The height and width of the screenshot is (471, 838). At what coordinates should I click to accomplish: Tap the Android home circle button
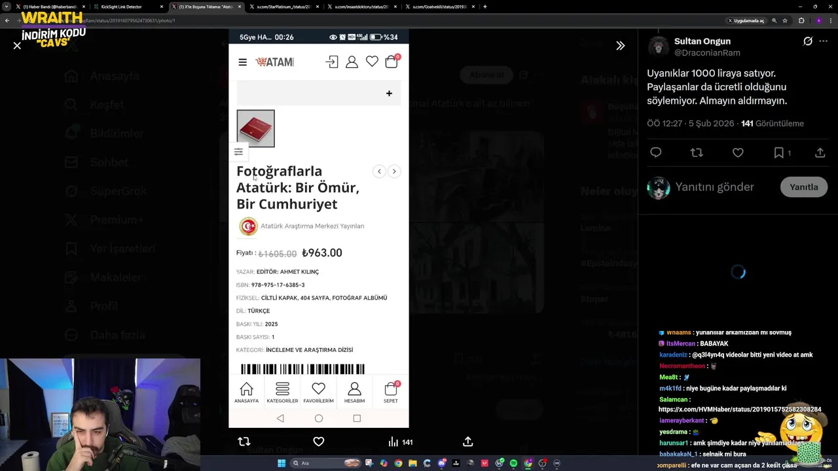point(319,418)
